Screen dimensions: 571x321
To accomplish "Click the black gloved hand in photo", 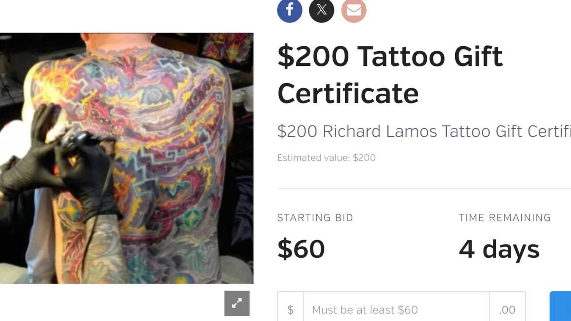I will (x=86, y=175).
